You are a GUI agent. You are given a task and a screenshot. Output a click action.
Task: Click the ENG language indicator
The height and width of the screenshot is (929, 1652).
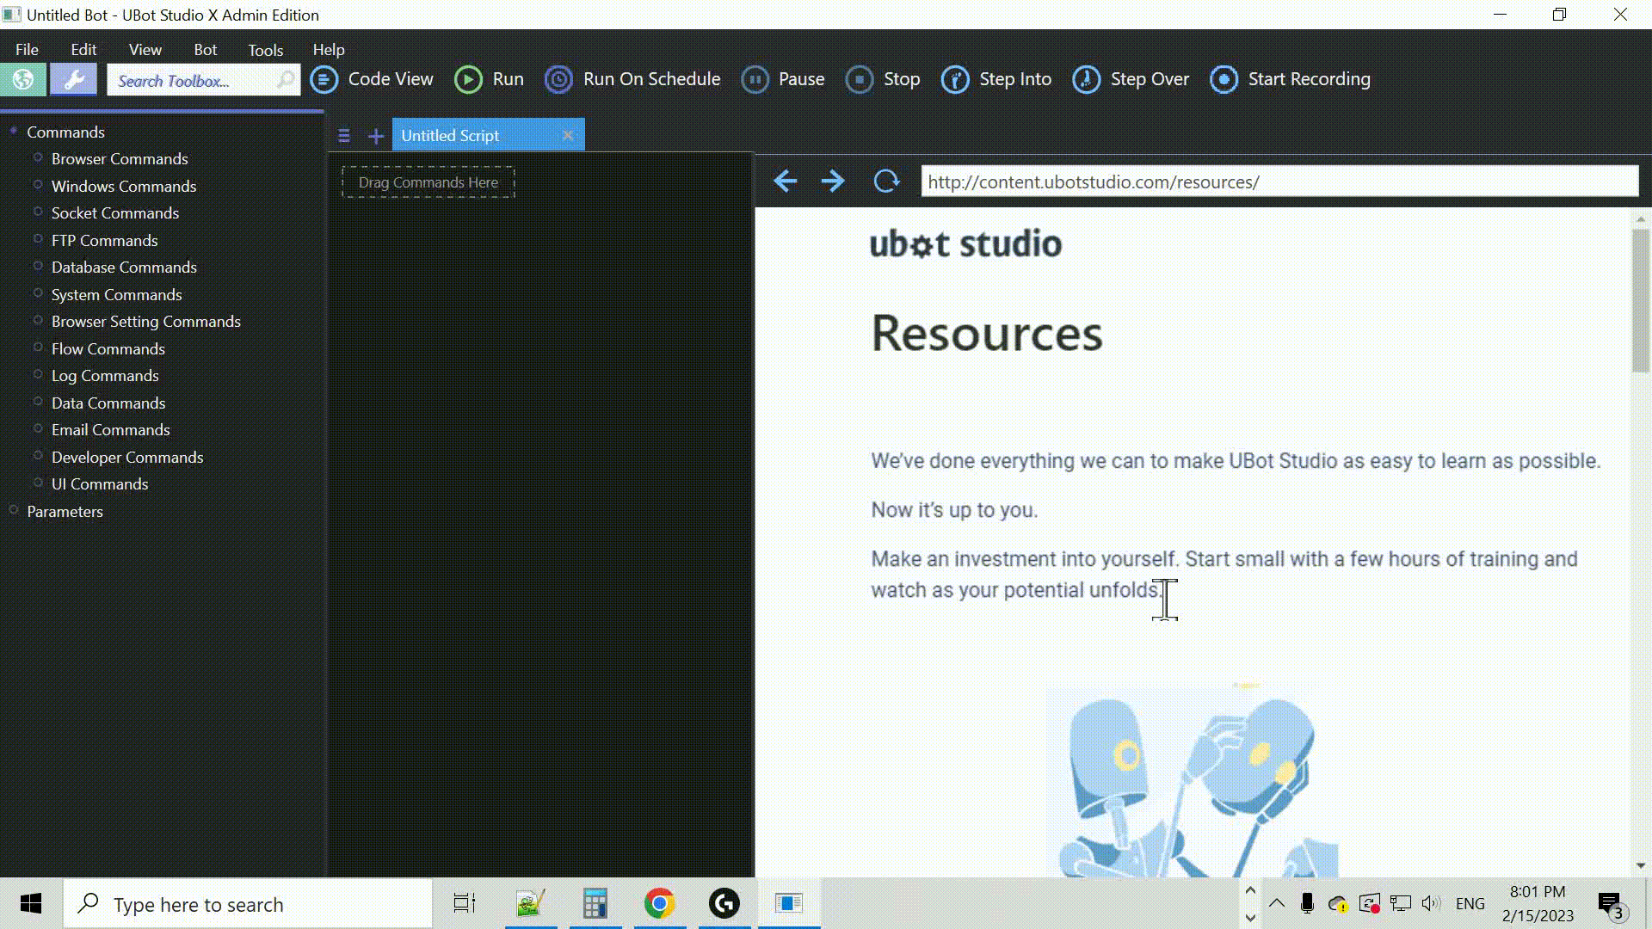point(1470,903)
